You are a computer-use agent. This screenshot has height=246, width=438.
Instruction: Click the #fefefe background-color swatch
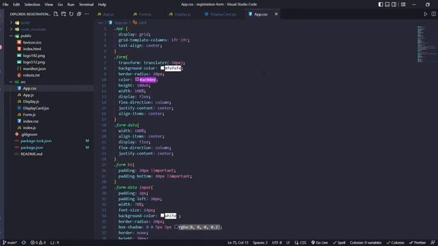(162, 68)
